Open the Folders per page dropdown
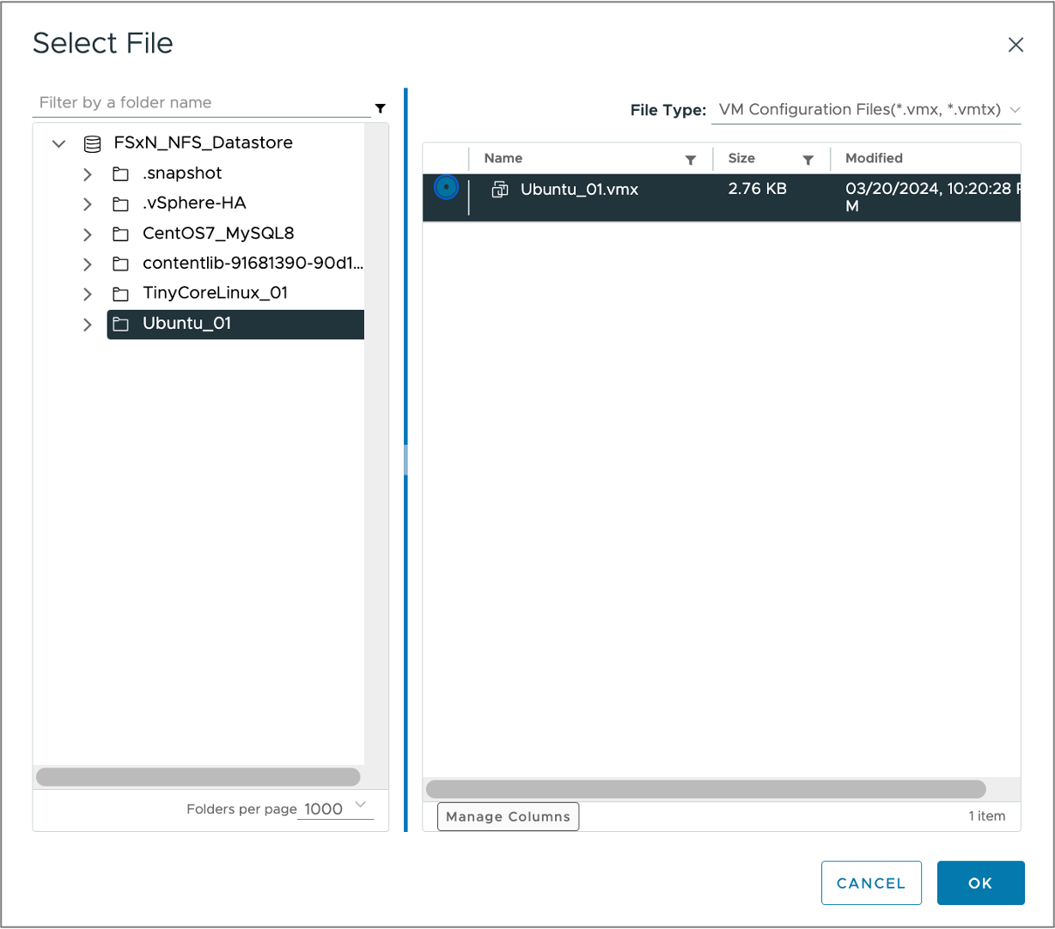Viewport: 1055px width, 929px height. [x=335, y=808]
